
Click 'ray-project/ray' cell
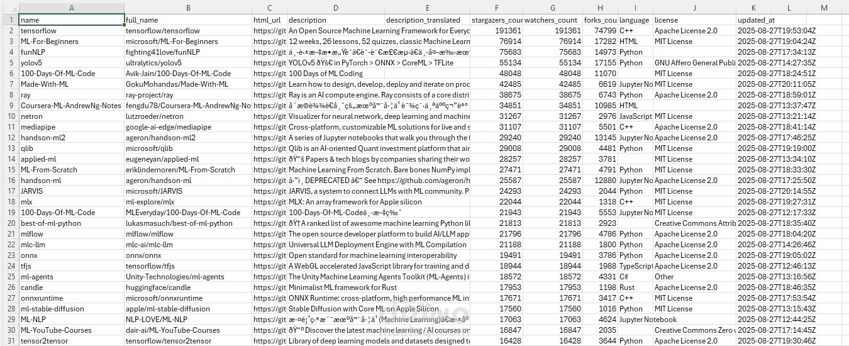188,95
